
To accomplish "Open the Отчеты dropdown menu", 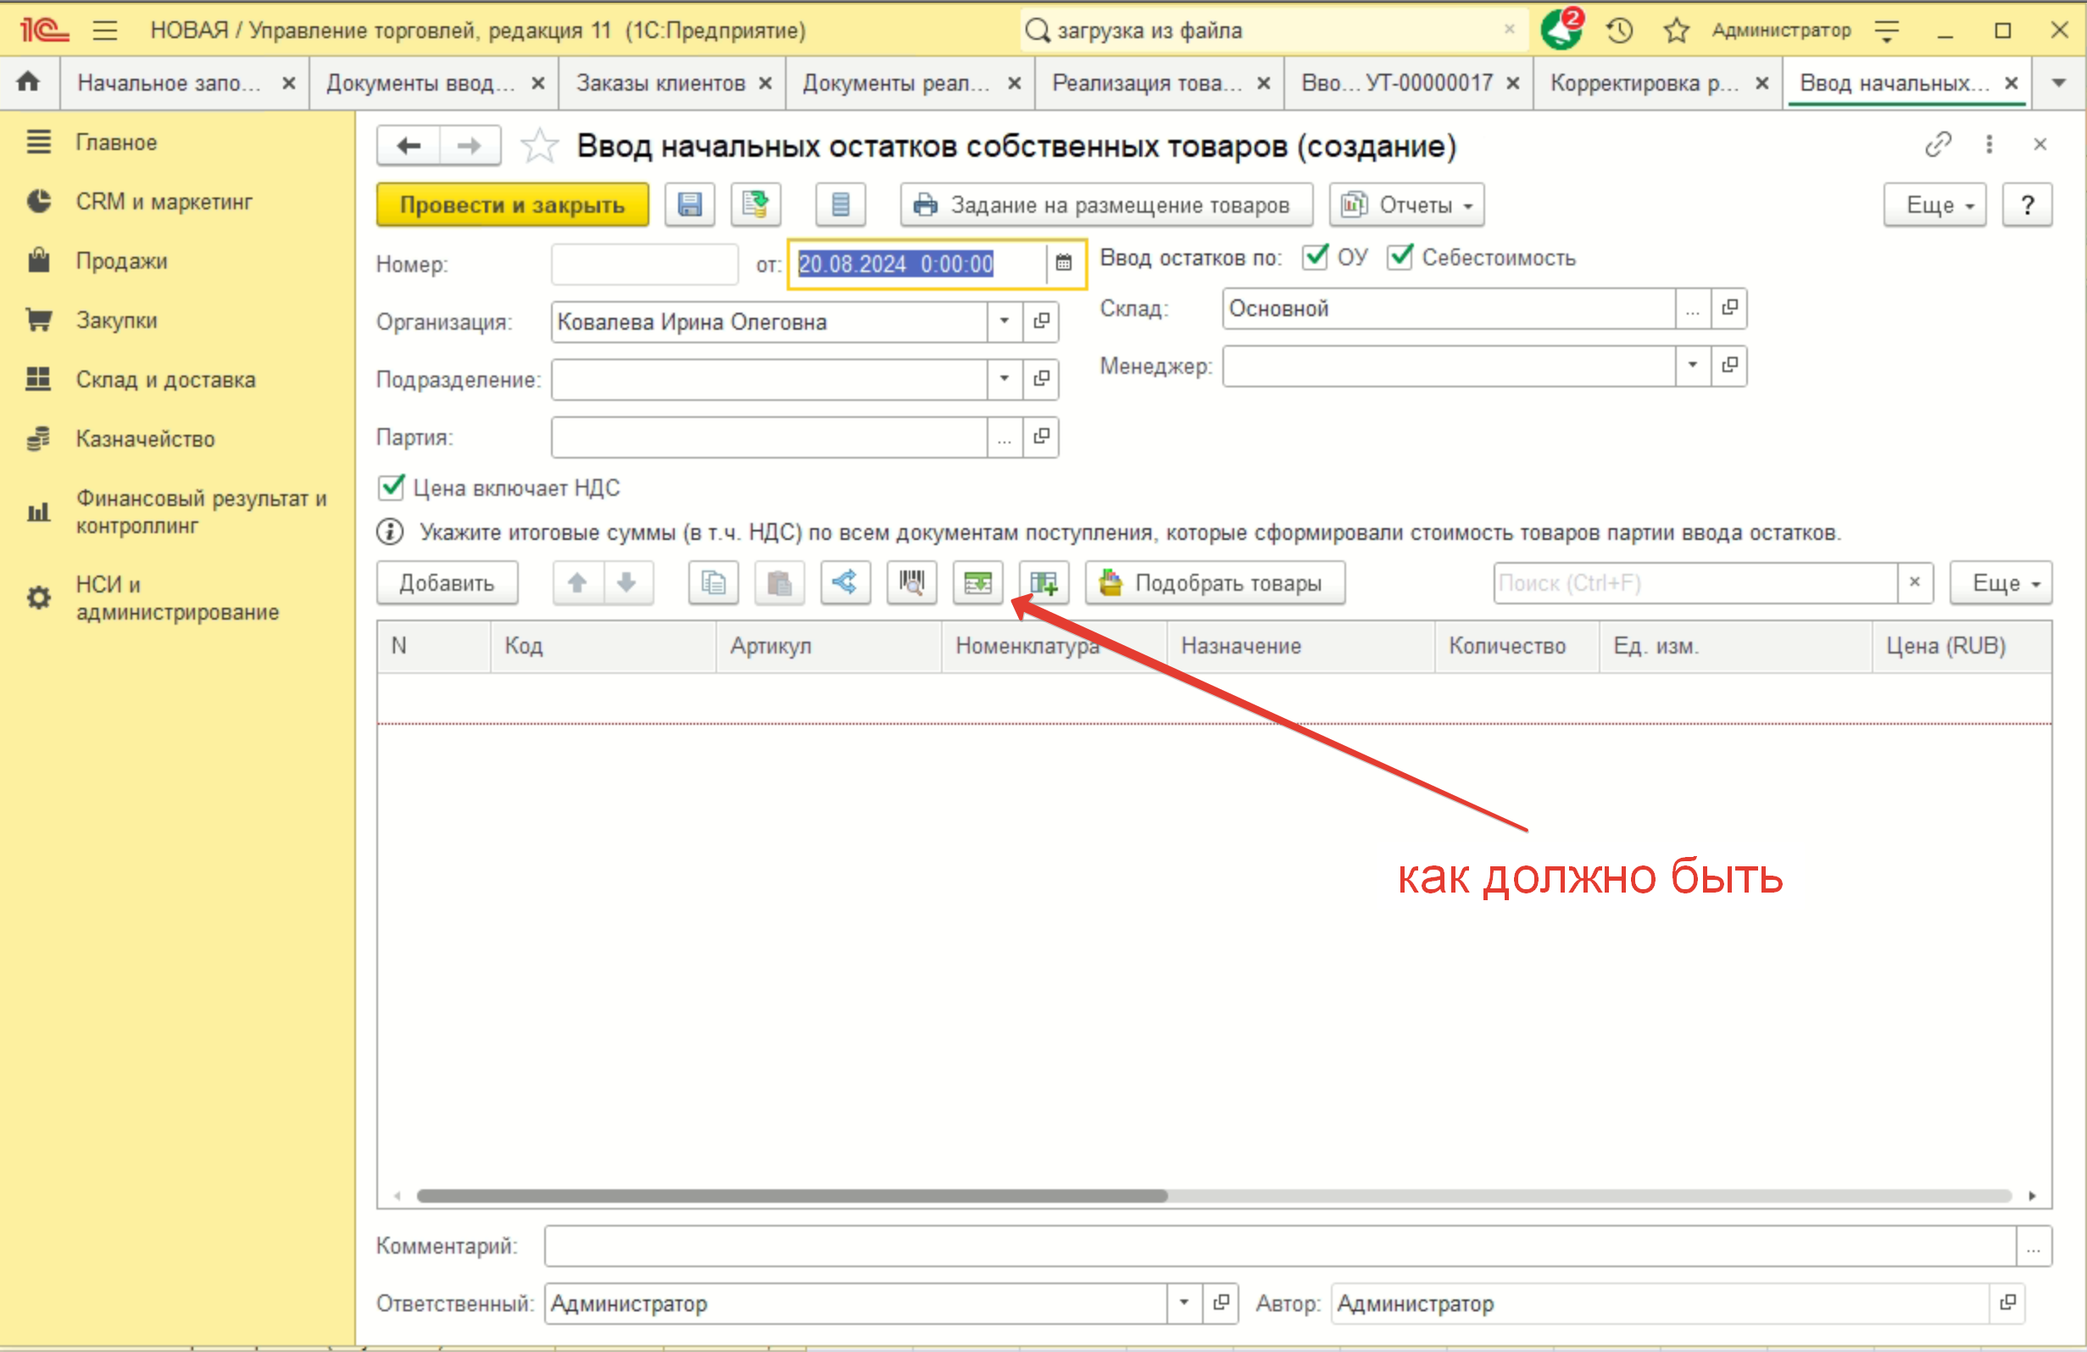I will [x=1405, y=205].
